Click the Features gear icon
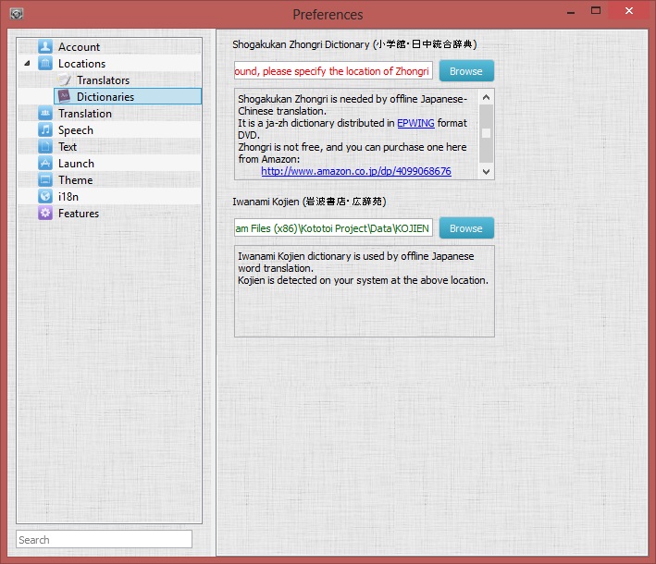656x564 pixels. click(45, 214)
